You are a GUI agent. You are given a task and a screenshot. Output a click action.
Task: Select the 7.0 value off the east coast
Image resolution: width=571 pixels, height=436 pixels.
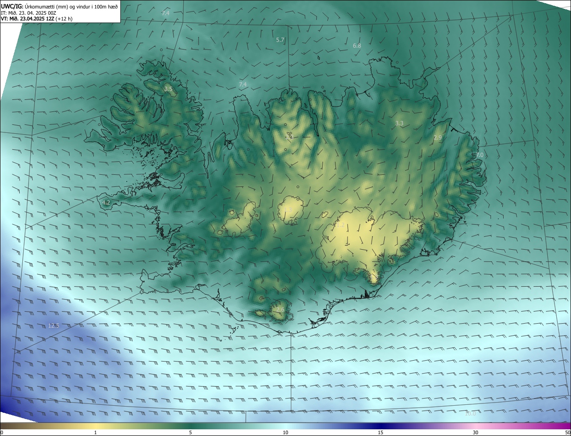(480, 155)
